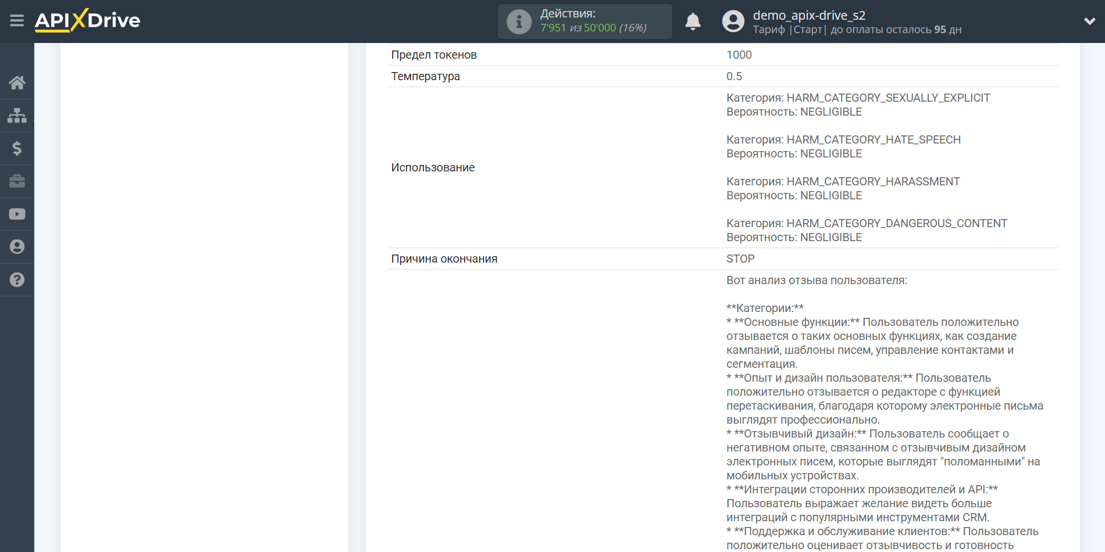Select HARM_CATEGORY_HATE_SPEECH category line
Viewport: 1105px width, 552px height.
point(843,139)
